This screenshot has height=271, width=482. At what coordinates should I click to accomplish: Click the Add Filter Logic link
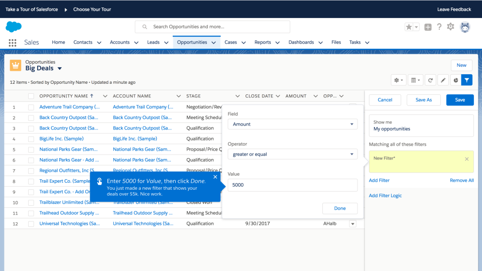(x=385, y=195)
